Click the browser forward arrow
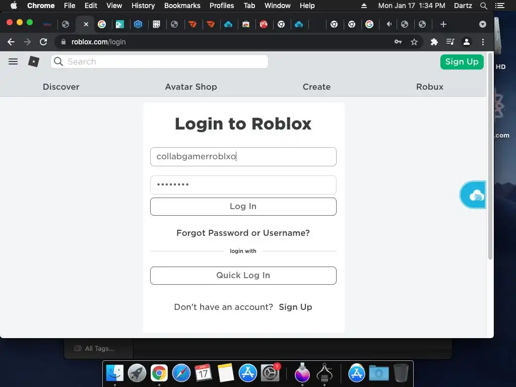Screen dimensions: 516x387 tap(27, 42)
